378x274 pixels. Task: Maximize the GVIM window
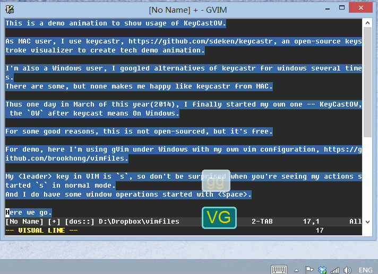(342, 8)
